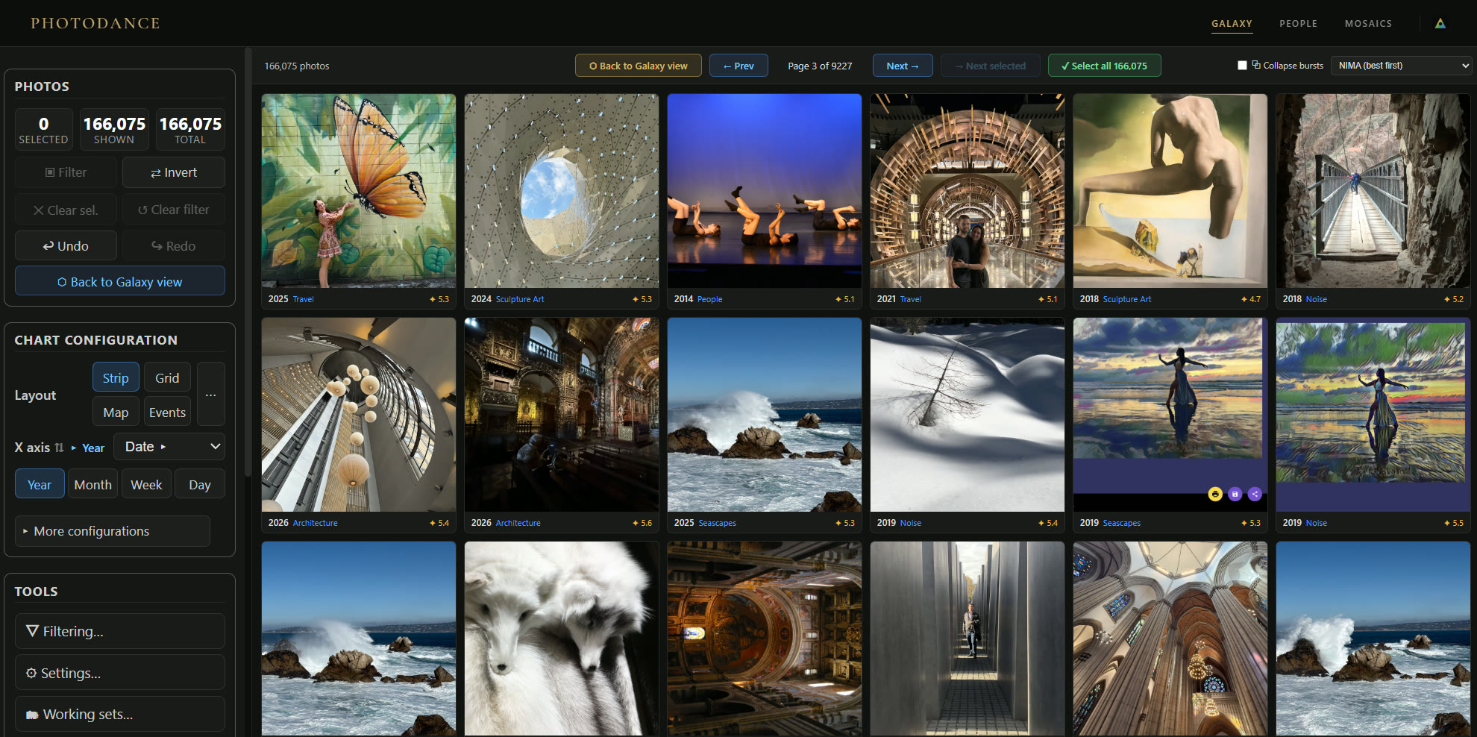This screenshot has width=1477, height=737.
Task: Go to the Next page of photos
Action: [903, 66]
